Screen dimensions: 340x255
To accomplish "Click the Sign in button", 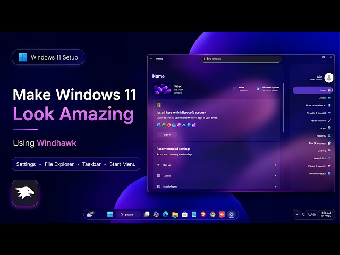I will (x=167, y=135).
